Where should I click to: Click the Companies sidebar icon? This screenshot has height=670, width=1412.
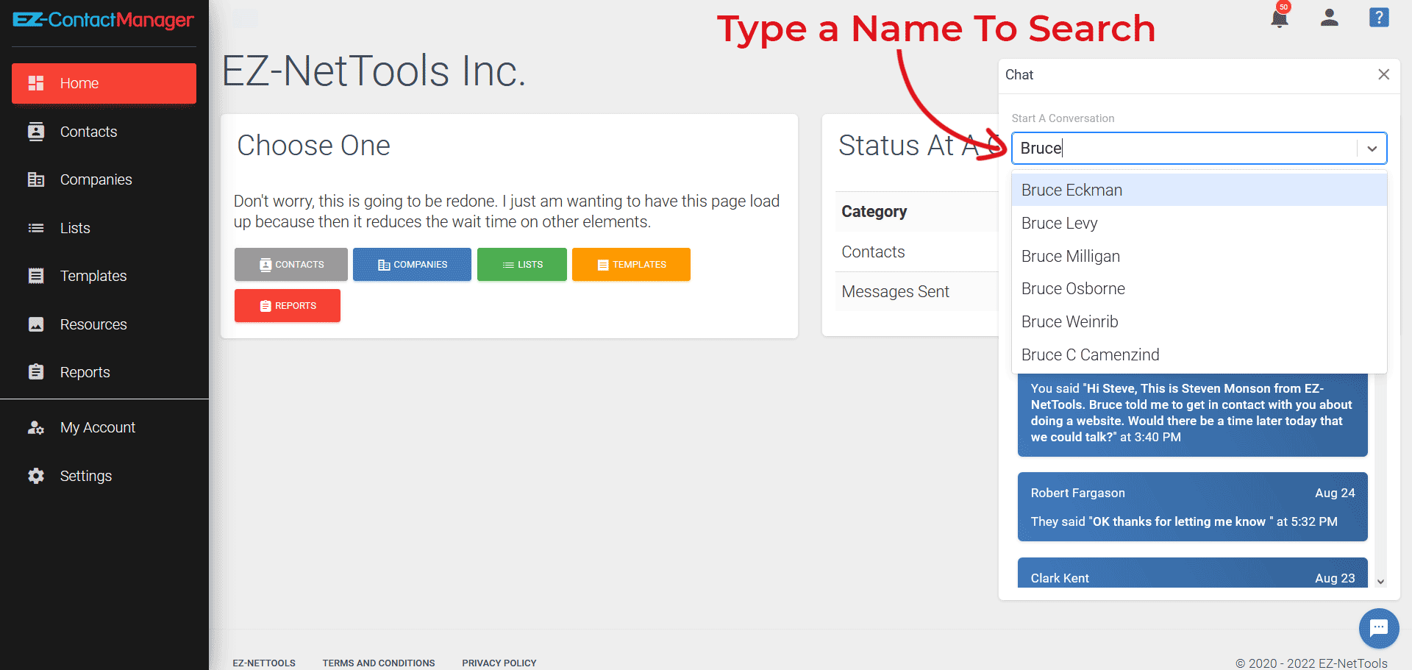(x=36, y=179)
